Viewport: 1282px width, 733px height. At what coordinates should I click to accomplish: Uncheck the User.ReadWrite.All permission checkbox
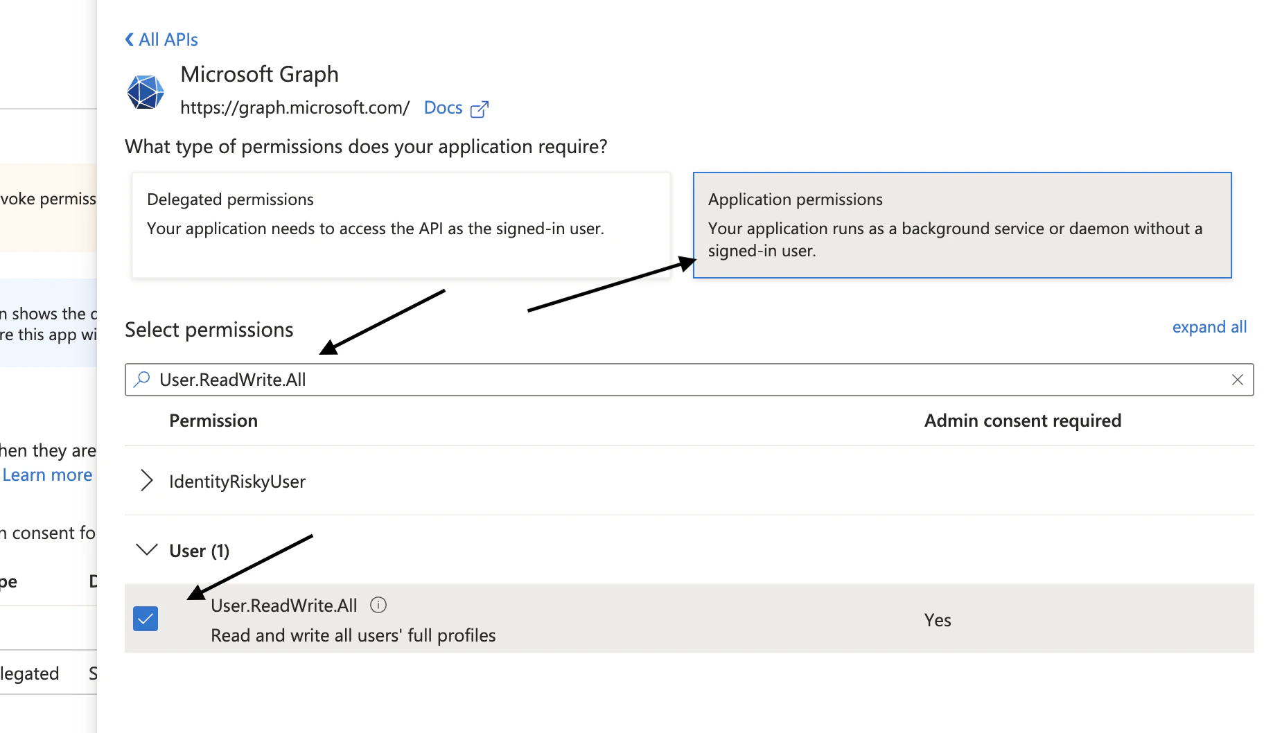146,619
